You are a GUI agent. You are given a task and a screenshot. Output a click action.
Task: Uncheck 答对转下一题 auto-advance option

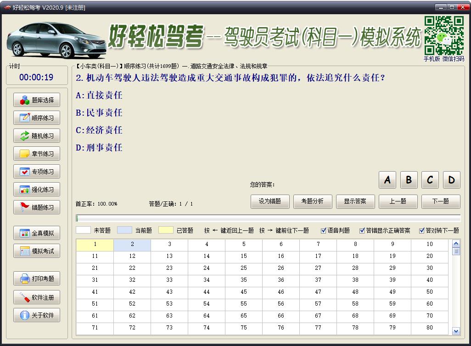pyautogui.click(x=422, y=230)
